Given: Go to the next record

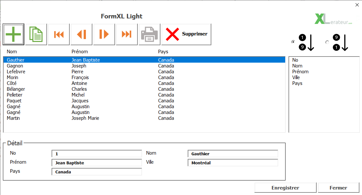Looking at the screenshot, I should click(x=104, y=34).
